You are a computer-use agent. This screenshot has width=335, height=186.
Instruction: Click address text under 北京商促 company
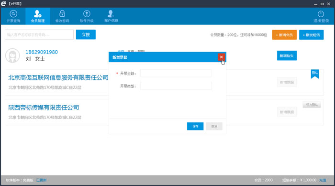tap(45, 88)
